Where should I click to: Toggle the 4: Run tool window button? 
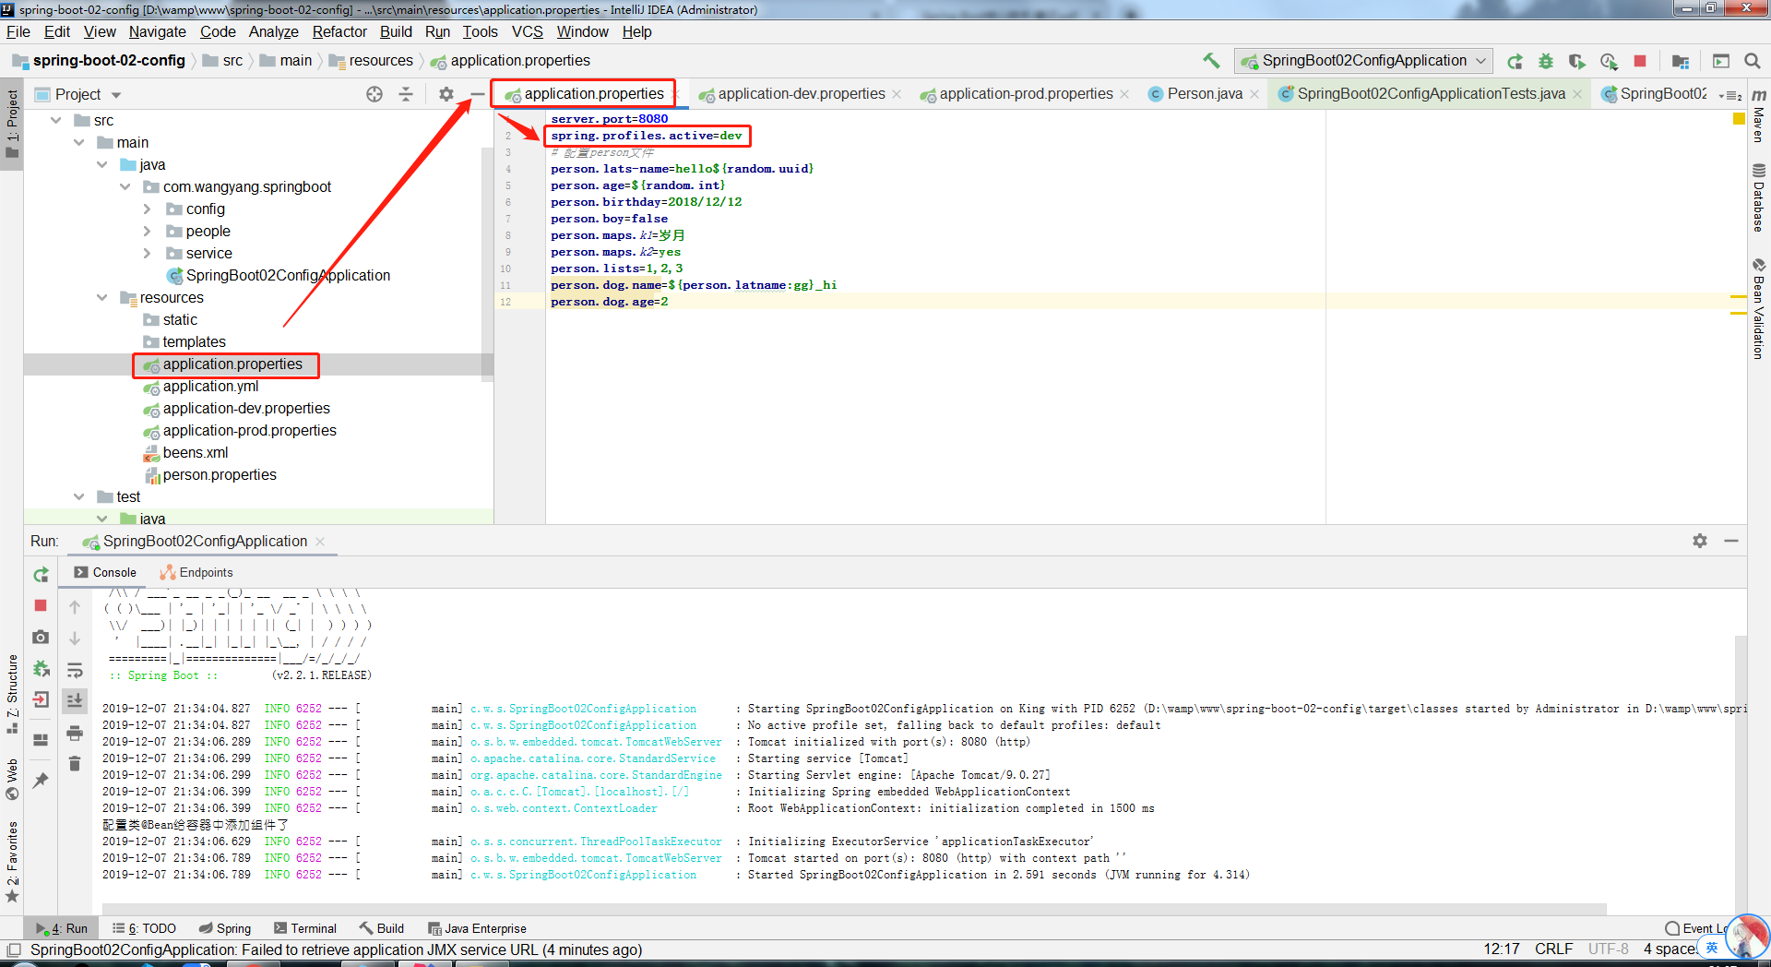tap(61, 928)
